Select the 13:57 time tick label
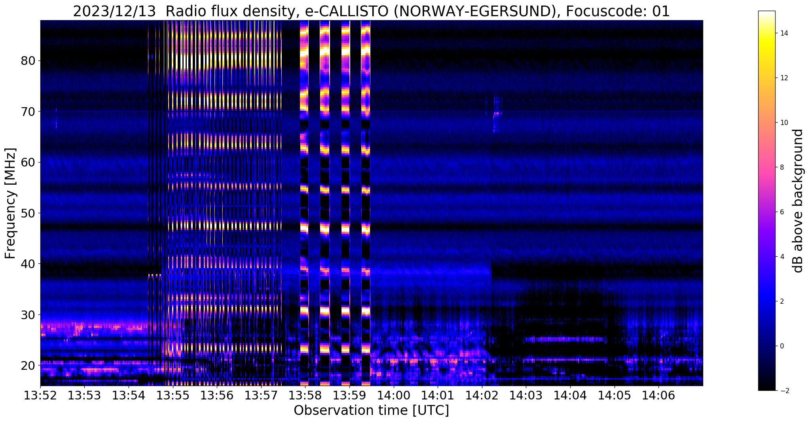Viewport: 810px width, 422px height. tap(261, 396)
